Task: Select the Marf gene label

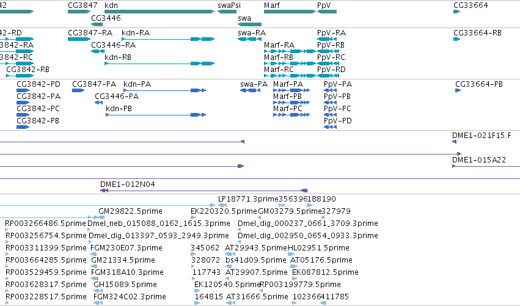Action: (x=271, y=5)
